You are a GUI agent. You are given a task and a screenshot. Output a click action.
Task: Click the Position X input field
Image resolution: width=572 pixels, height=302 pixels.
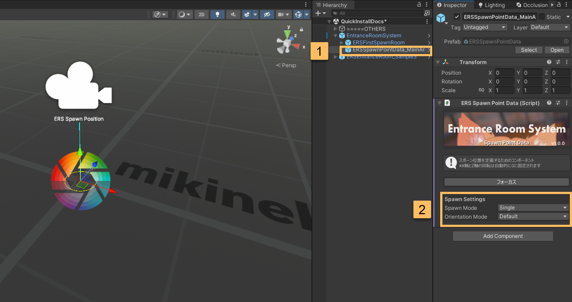[x=504, y=73]
